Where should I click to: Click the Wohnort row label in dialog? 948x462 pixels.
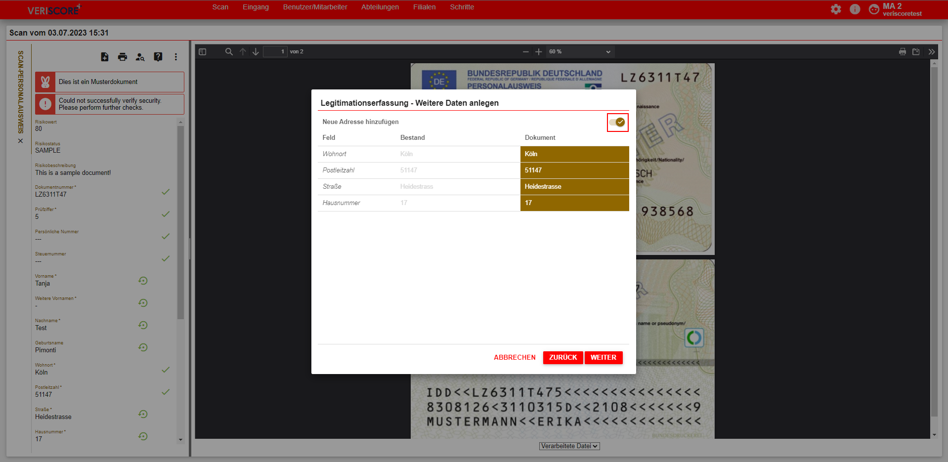[x=334, y=154]
